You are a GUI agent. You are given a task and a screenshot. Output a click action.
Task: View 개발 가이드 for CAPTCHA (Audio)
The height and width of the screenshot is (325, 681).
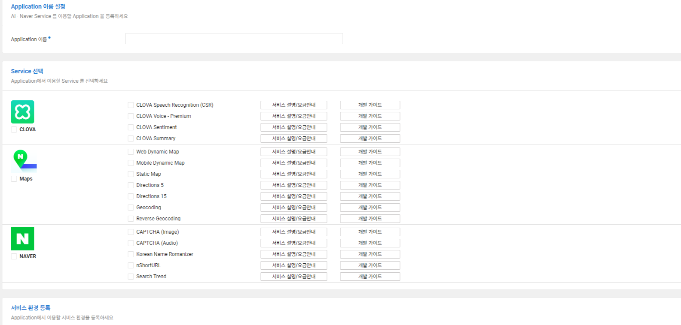[370, 243]
